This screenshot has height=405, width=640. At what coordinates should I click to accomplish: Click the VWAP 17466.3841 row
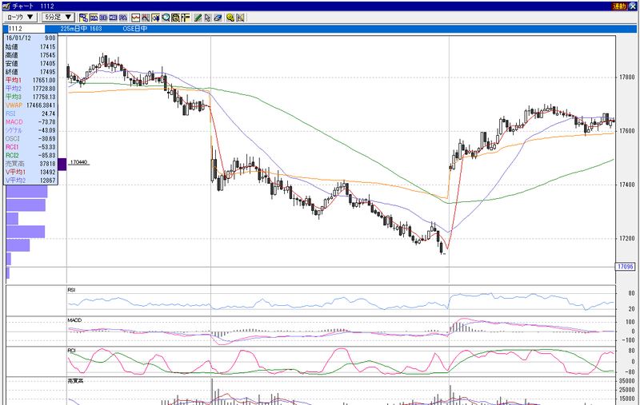point(30,105)
